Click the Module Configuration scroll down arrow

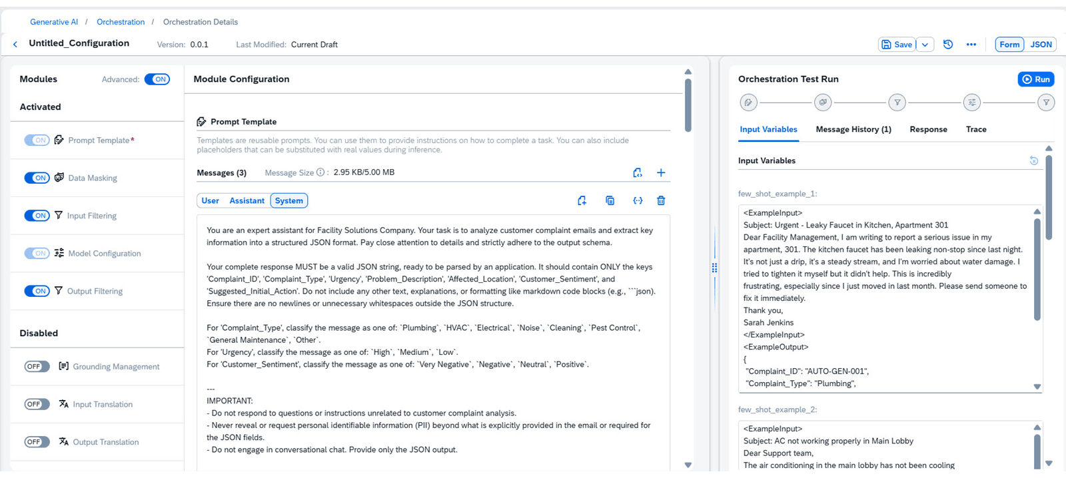coord(688,465)
